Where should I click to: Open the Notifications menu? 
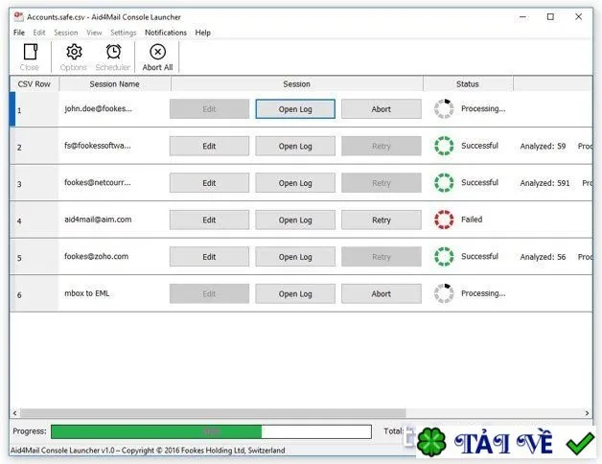[x=166, y=33]
